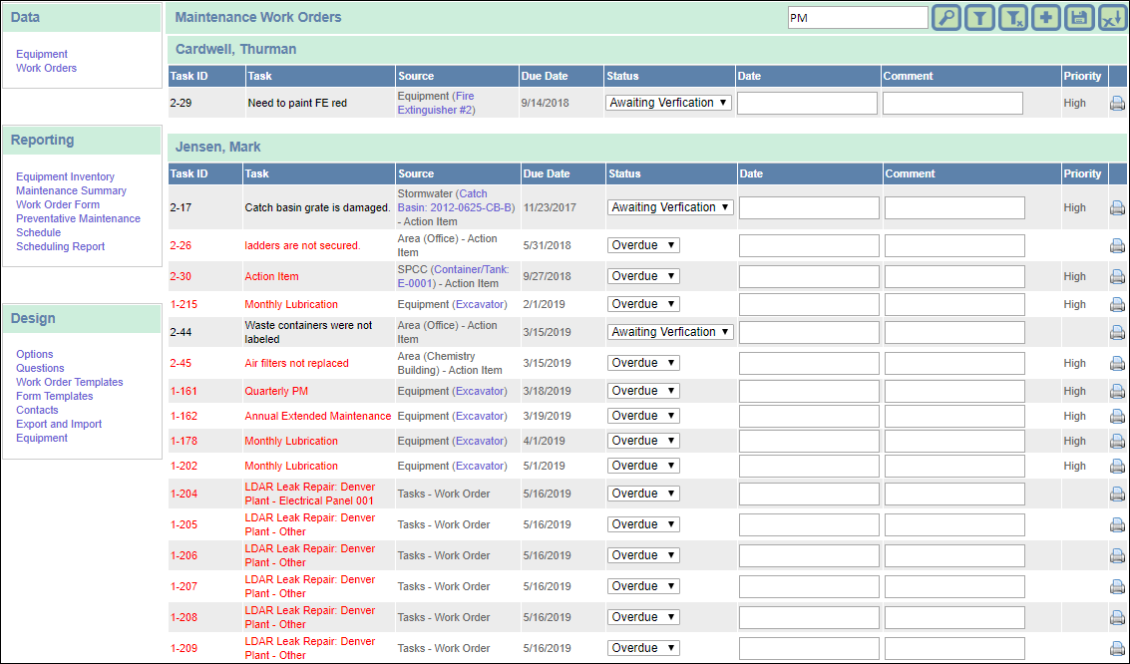Open Options under the Design section
The width and height of the screenshot is (1130, 664).
34,354
